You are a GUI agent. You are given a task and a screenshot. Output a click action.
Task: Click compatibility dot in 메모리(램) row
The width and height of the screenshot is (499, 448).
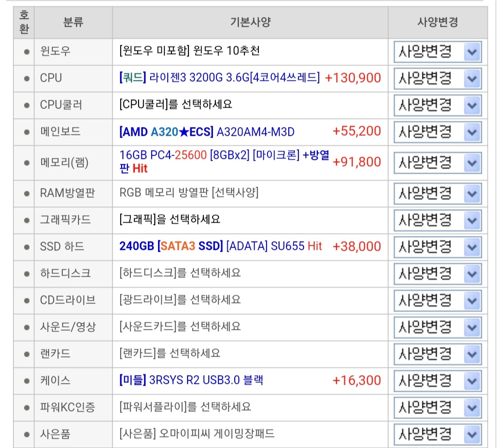pos(27,163)
